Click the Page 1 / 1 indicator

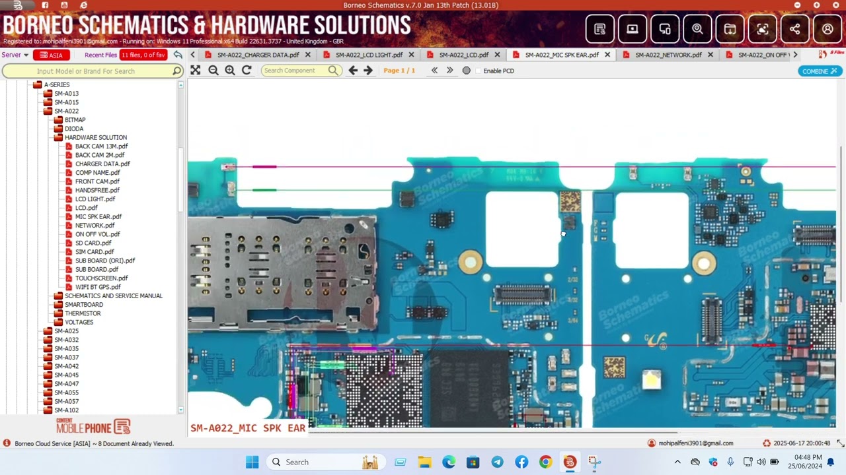pyautogui.click(x=399, y=71)
